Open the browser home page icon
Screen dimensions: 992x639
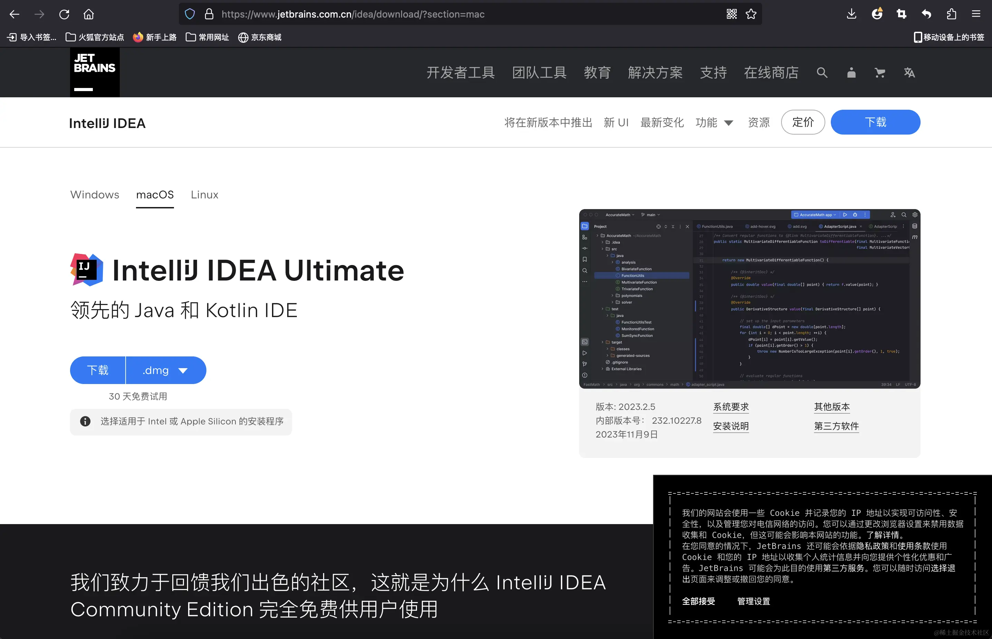[88, 14]
